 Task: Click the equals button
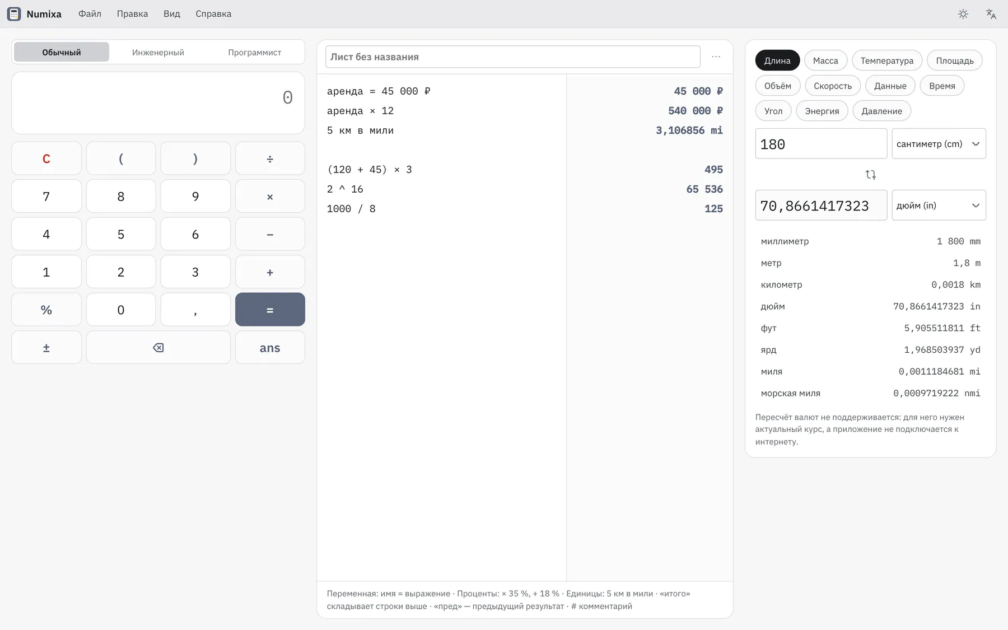[270, 310]
